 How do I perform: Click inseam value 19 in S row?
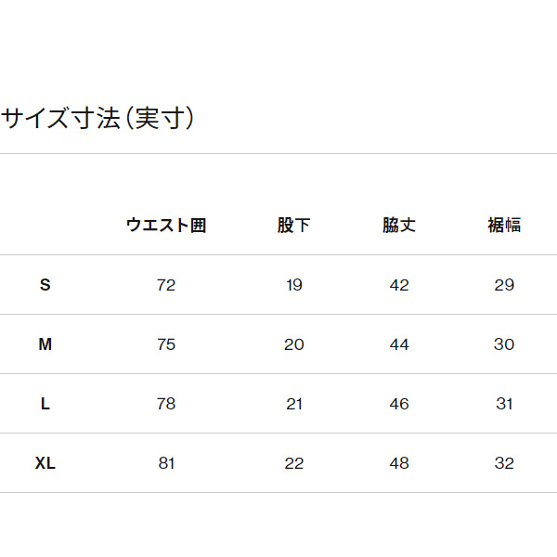[x=294, y=285]
